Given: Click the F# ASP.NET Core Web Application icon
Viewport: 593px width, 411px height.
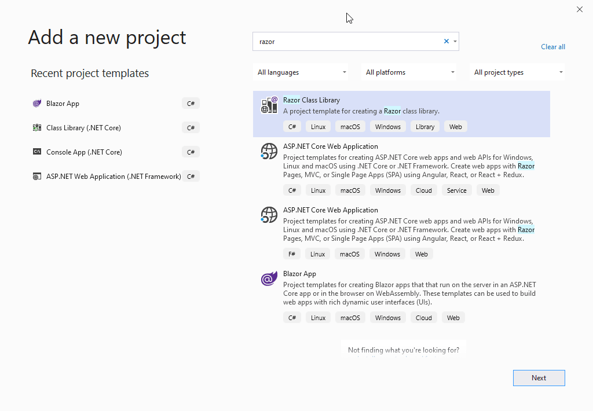Looking at the screenshot, I should tap(269, 215).
